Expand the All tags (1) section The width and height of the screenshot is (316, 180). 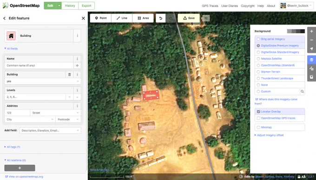(x=12, y=147)
